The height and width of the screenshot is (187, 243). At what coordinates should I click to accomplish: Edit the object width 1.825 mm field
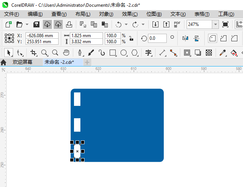click(86, 35)
